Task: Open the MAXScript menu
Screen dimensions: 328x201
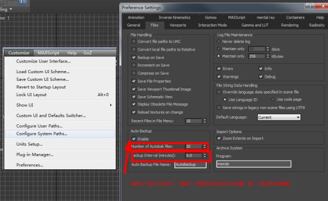Action: click(x=48, y=53)
